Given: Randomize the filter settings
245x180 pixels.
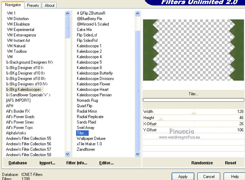Looking at the screenshot, I should pyautogui.click(x=202, y=163).
